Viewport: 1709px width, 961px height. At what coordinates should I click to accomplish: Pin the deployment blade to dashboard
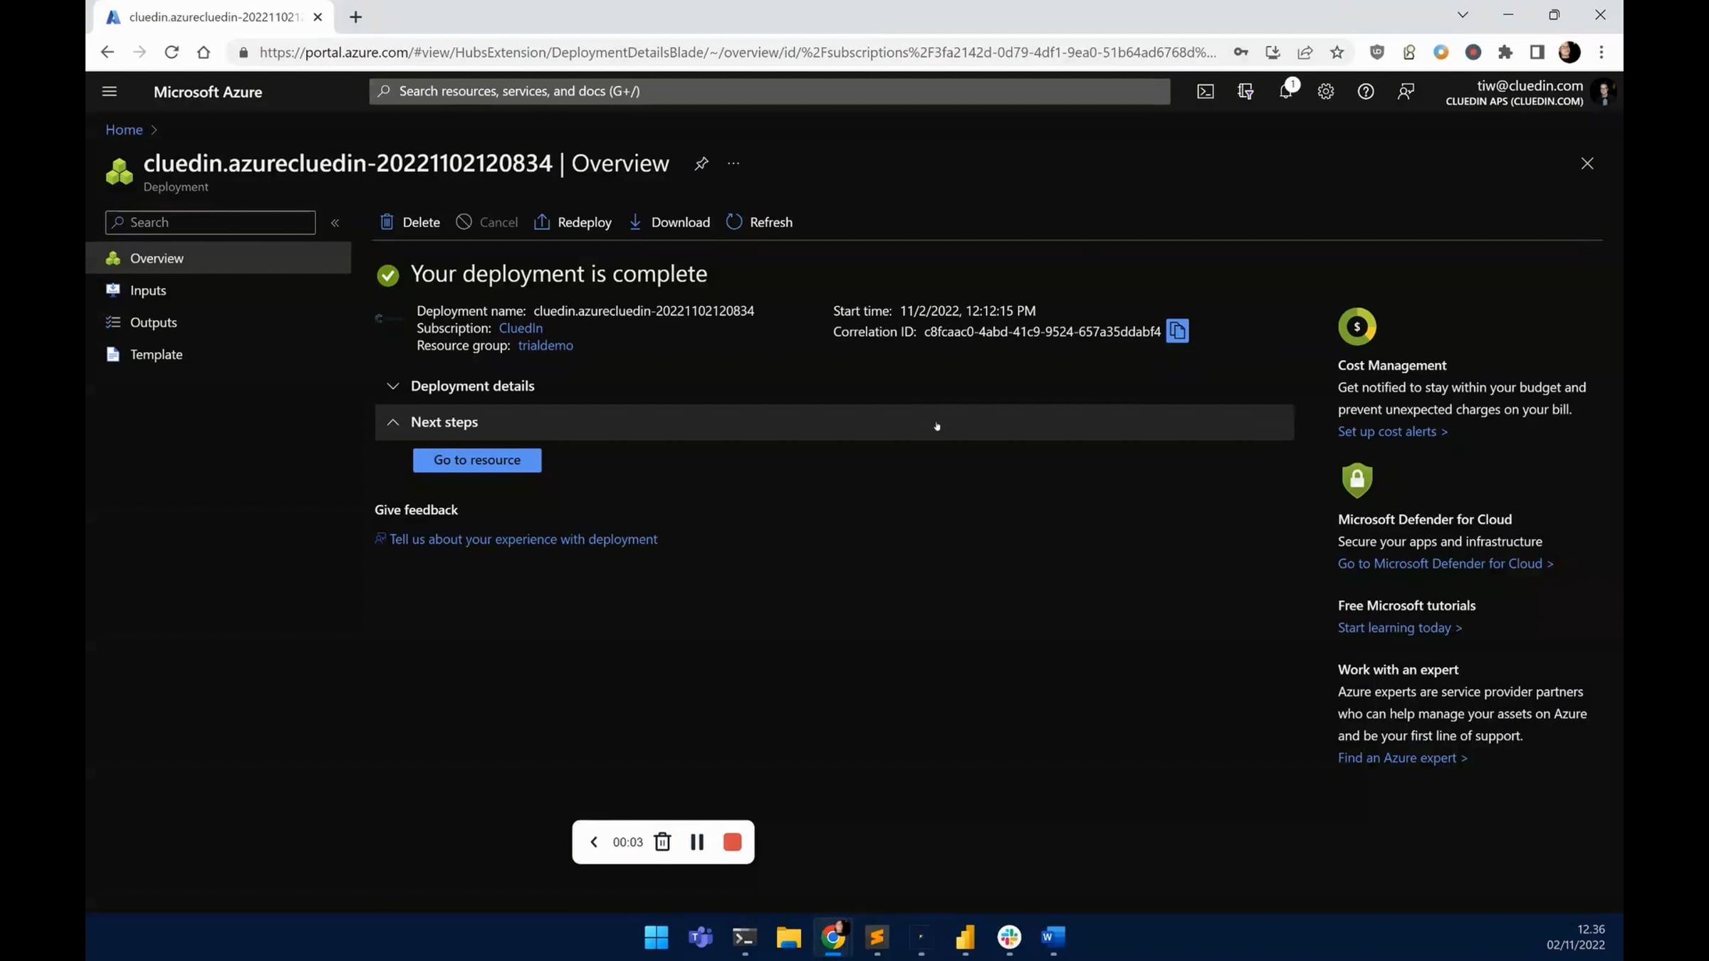[701, 164]
